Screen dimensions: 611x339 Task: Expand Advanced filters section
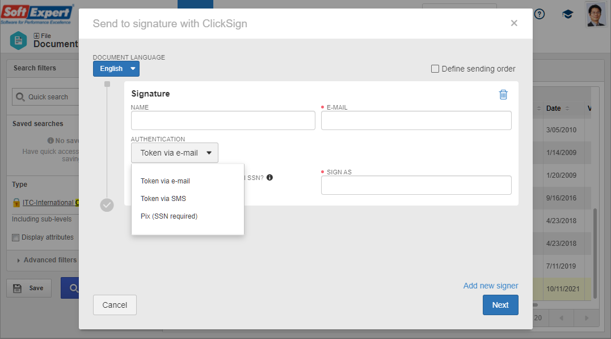point(47,260)
